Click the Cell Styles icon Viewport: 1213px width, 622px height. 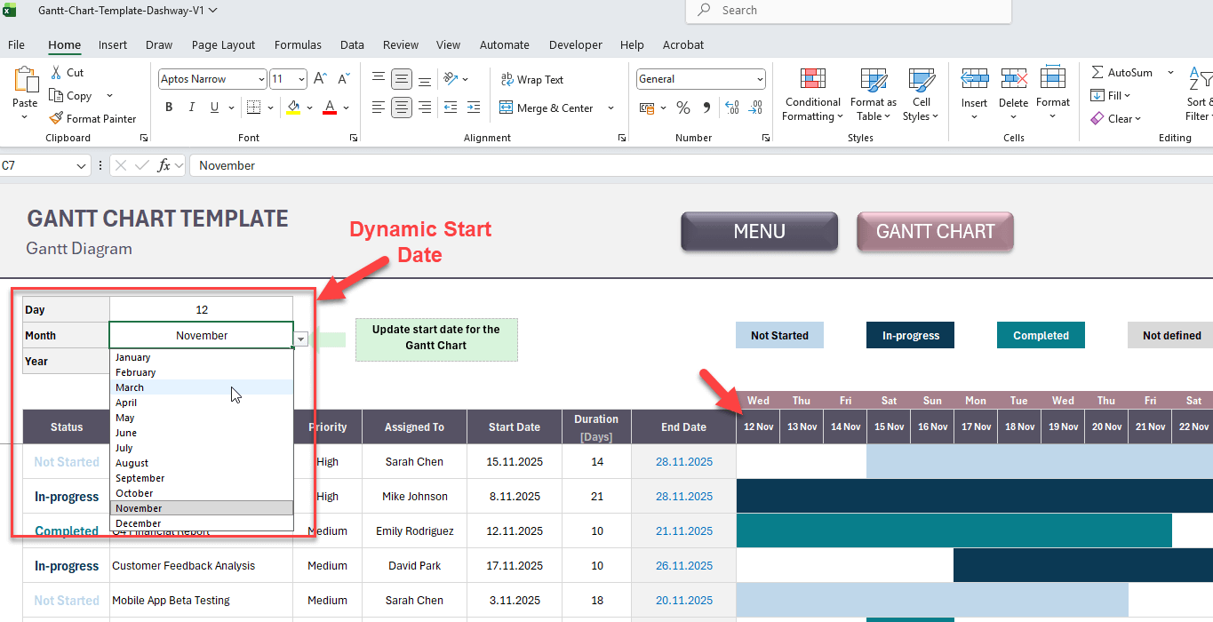(x=921, y=80)
